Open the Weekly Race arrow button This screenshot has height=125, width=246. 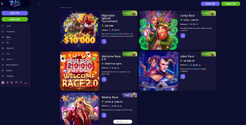pos(104,115)
